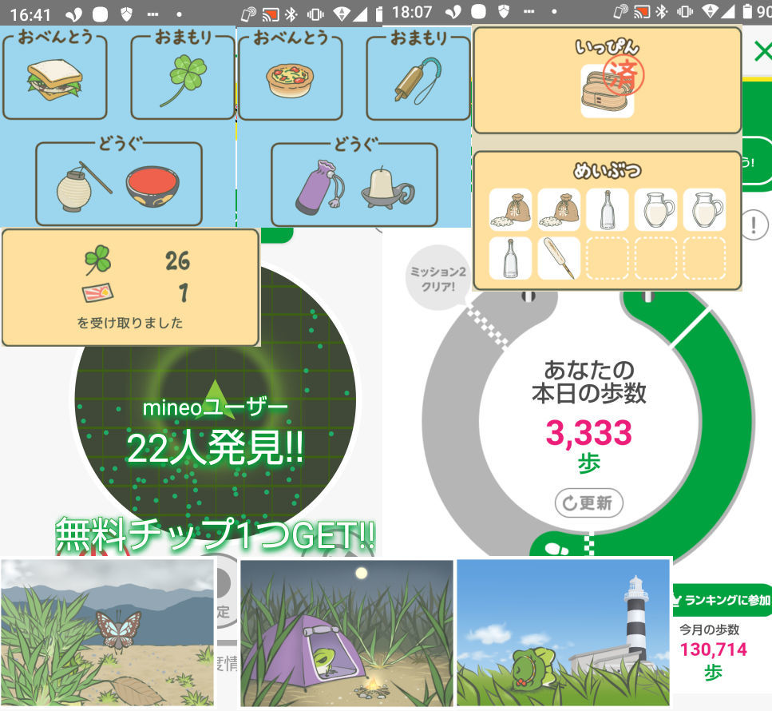
Task: Select the last milk pitcher in top row
Action: click(705, 209)
